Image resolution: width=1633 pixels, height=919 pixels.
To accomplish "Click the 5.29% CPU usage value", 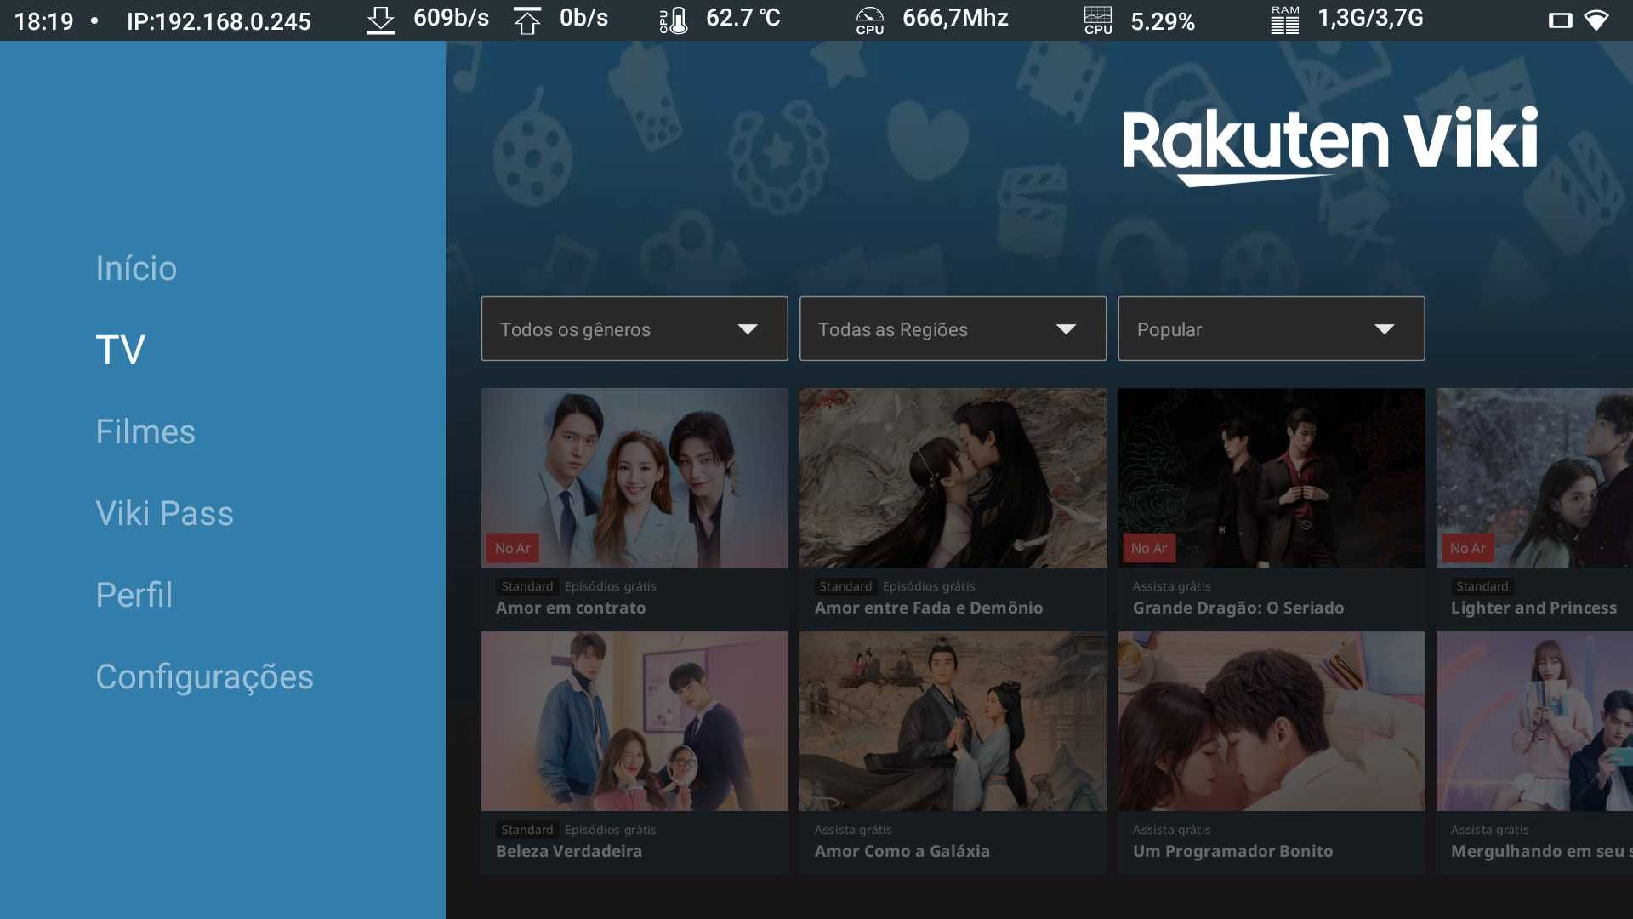I will point(1163,21).
